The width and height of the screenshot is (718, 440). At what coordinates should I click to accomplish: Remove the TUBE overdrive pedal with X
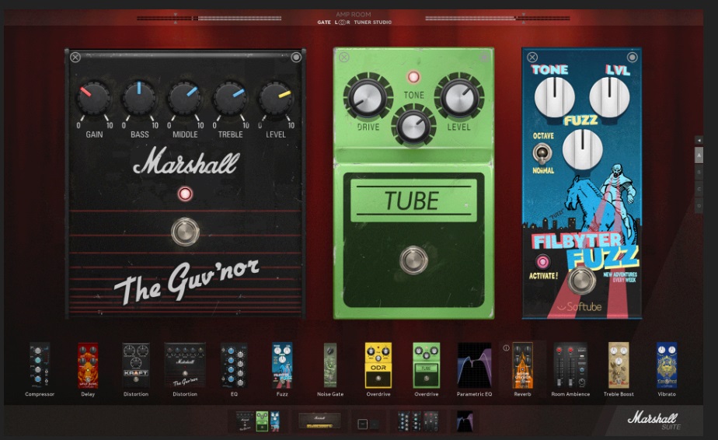[344, 57]
